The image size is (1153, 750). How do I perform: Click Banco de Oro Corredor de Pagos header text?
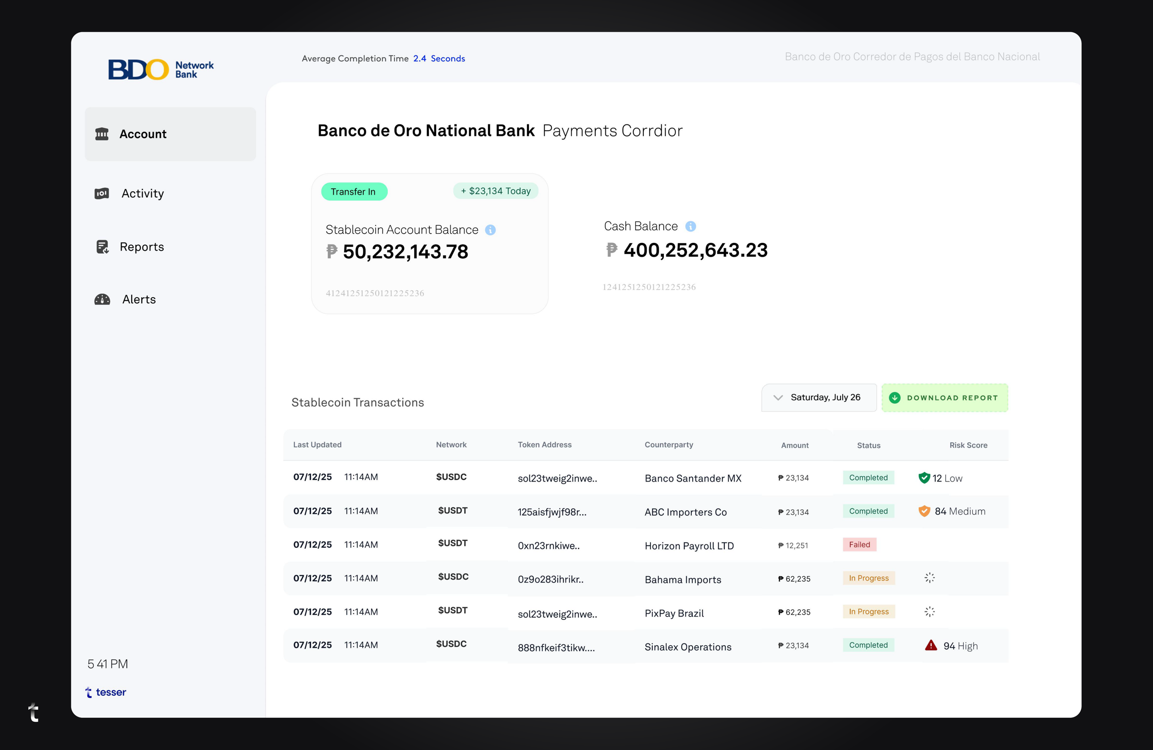912,57
